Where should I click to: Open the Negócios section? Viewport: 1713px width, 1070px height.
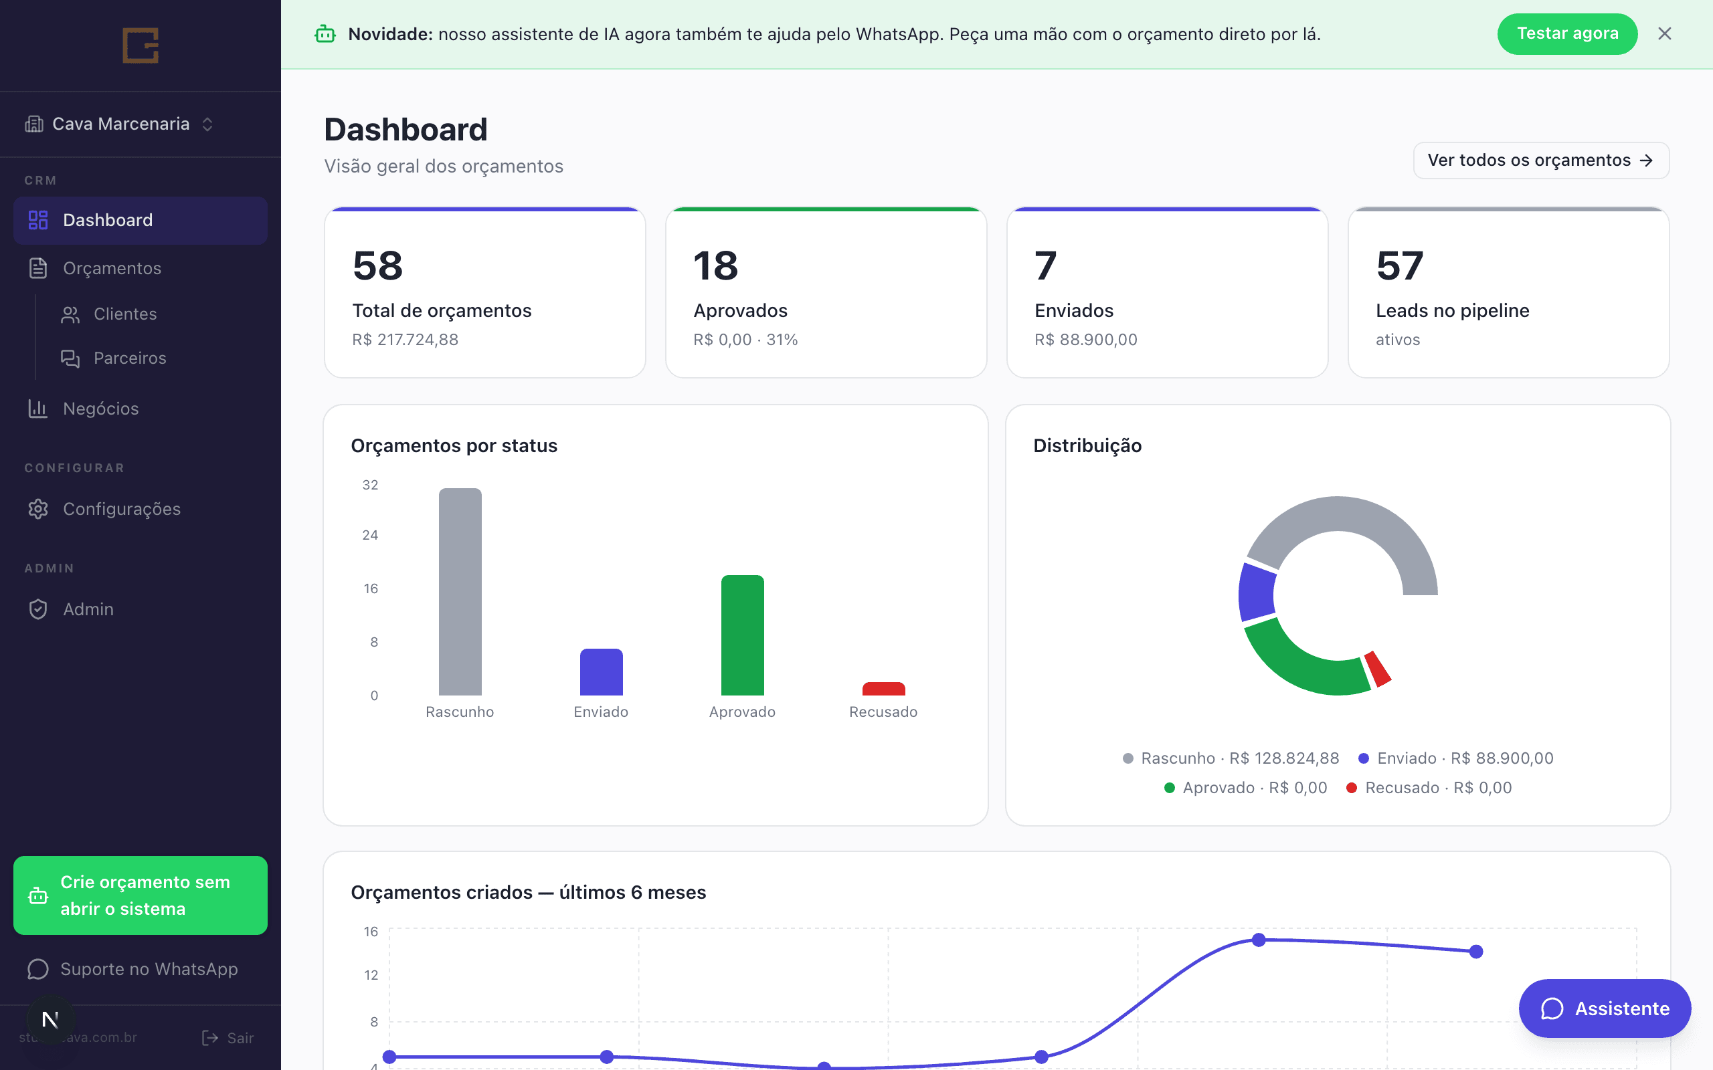[140, 409]
